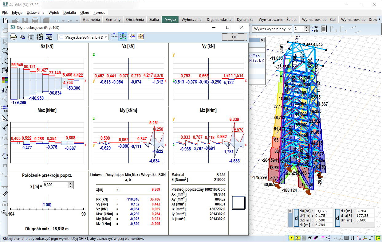Viewport: 382px width, 242px height.
Task: Toggle the right 'd' relative polar coordinates button
Action: (x=337, y=218)
